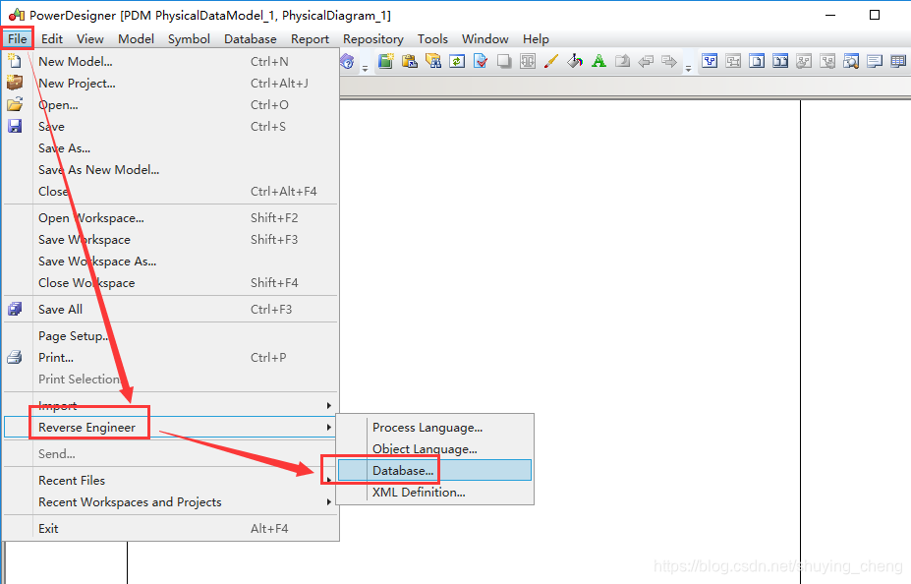Select Save As New Model... entry
Screen dimensions: 911x584
point(171,170)
